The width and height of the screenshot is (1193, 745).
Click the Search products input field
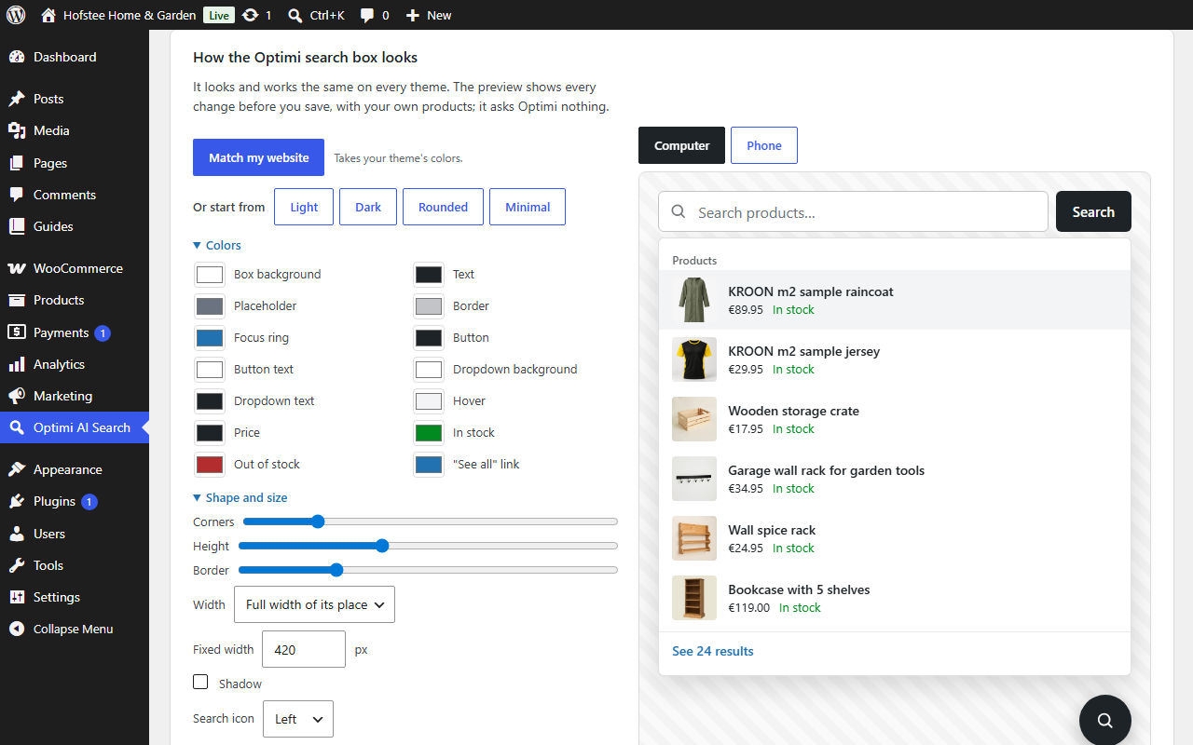pos(853,212)
